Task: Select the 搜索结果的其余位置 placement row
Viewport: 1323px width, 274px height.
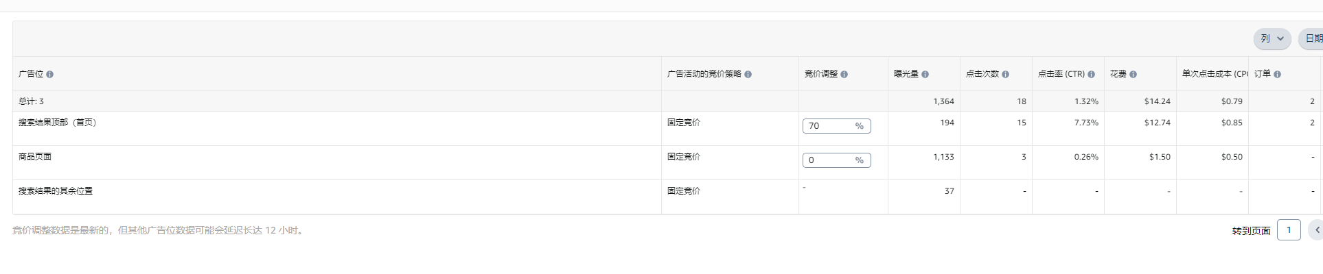Action: point(667,197)
